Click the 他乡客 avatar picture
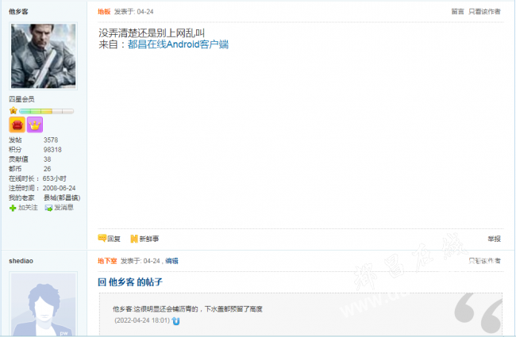The width and height of the screenshot is (516, 337). tap(44, 56)
